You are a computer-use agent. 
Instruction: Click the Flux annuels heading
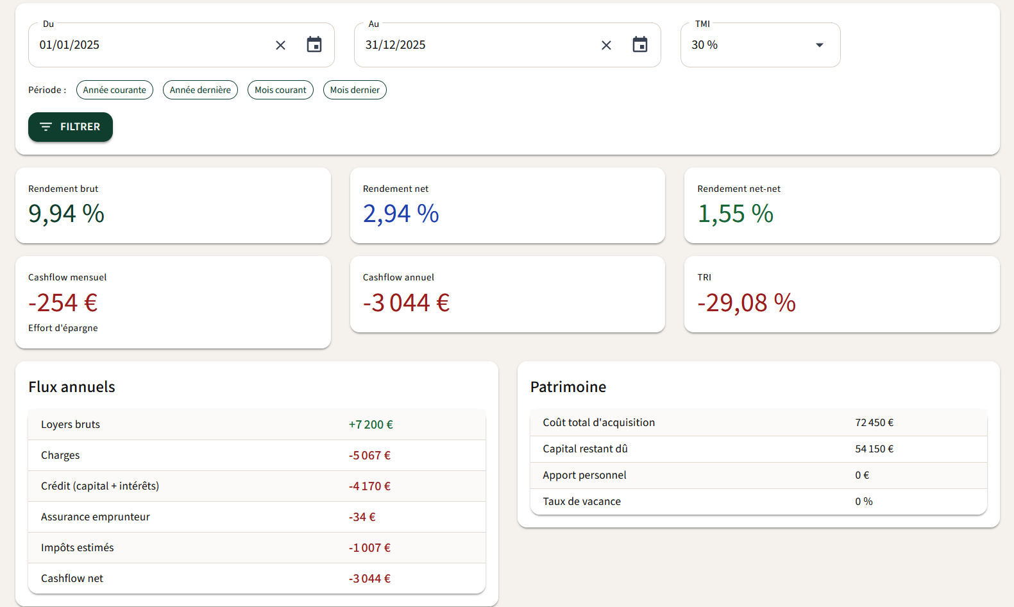coord(72,387)
